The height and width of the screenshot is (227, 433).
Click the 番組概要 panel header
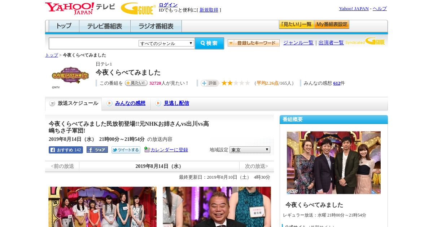pos(334,119)
